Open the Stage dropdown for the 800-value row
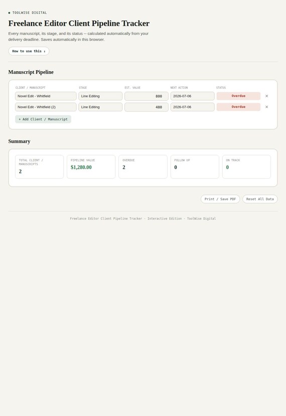The image size is (286, 416). click(x=100, y=96)
